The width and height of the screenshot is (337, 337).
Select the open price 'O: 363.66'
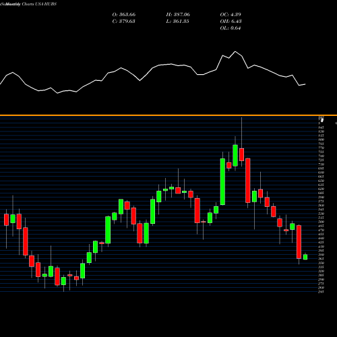coord(124,15)
